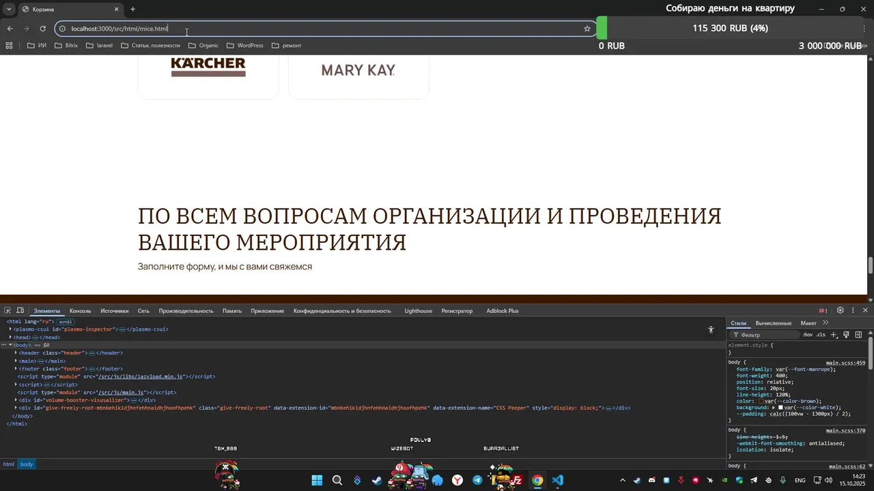Switch to the Сеть DevTools tab
This screenshot has width=874, height=491.
[143, 311]
